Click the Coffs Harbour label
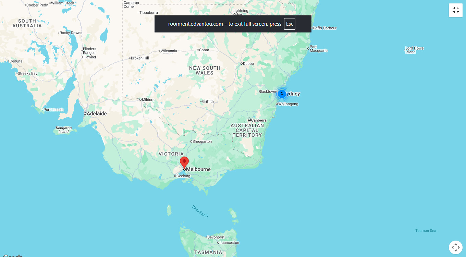 point(324,28)
